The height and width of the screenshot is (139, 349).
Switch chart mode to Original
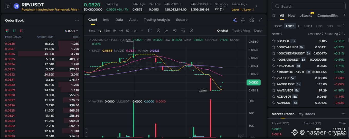tap(222, 31)
